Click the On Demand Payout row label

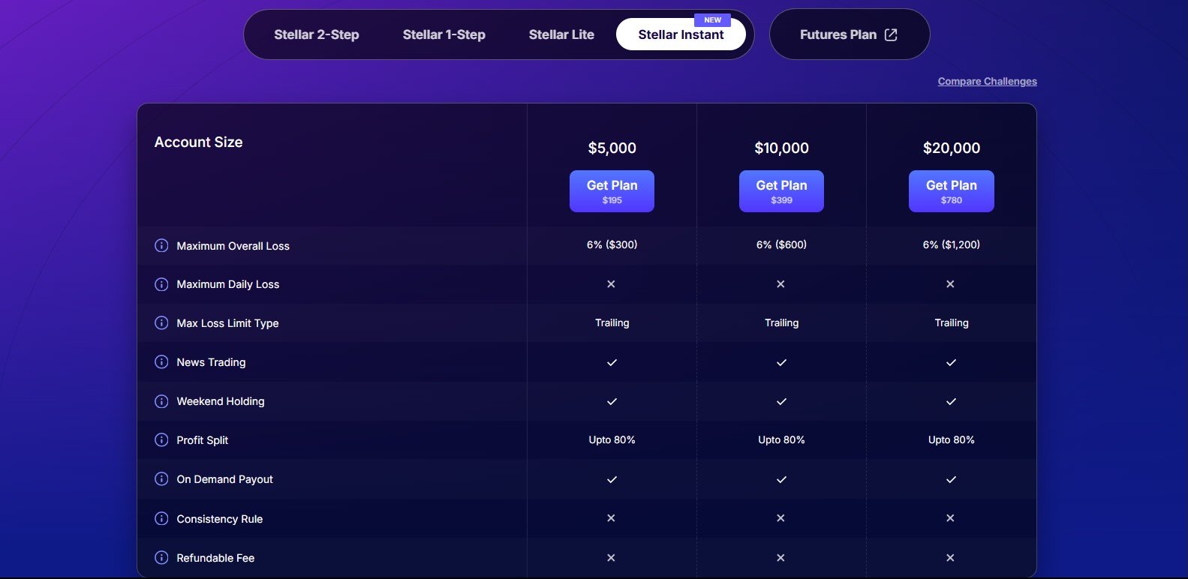click(x=224, y=479)
